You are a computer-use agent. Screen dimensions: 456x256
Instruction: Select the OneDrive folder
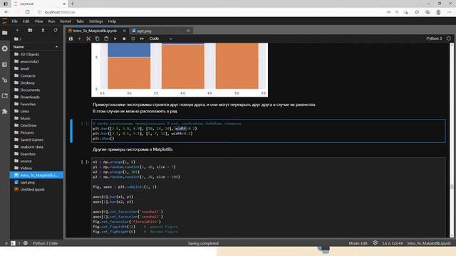coord(36,125)
